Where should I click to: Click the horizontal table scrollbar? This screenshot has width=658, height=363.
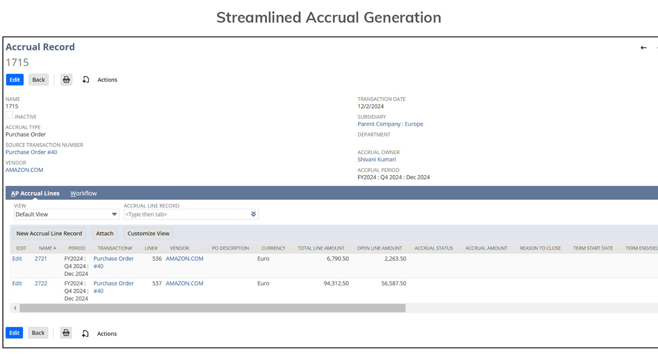pos(213,308)
